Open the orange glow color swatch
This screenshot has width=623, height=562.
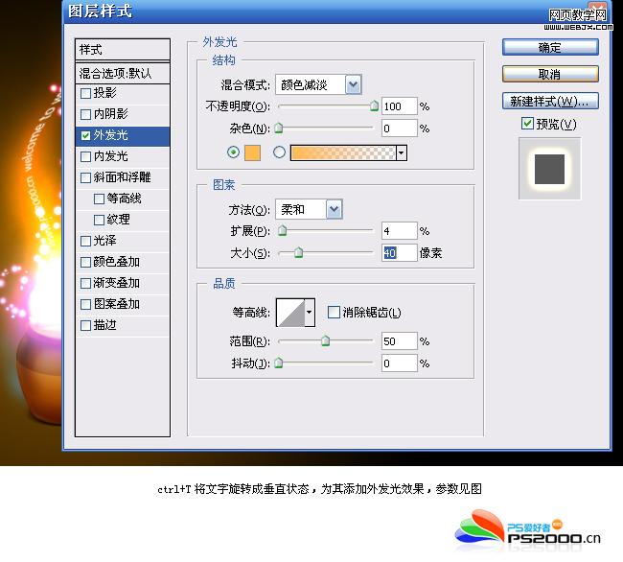(253, 153)
